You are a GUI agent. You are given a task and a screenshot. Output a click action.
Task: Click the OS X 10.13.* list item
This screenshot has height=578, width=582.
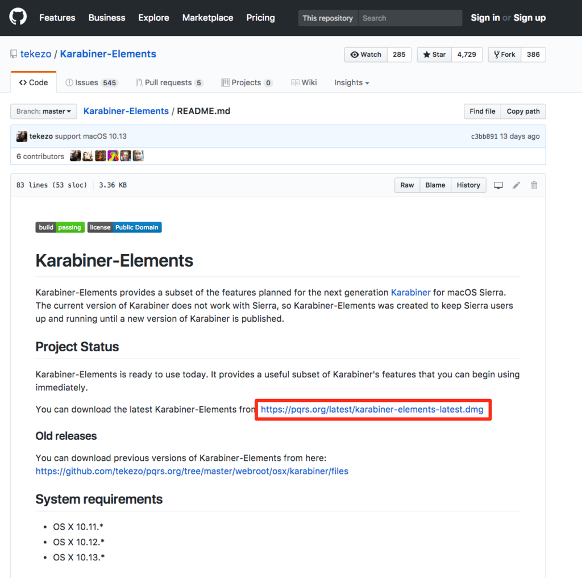78,558
